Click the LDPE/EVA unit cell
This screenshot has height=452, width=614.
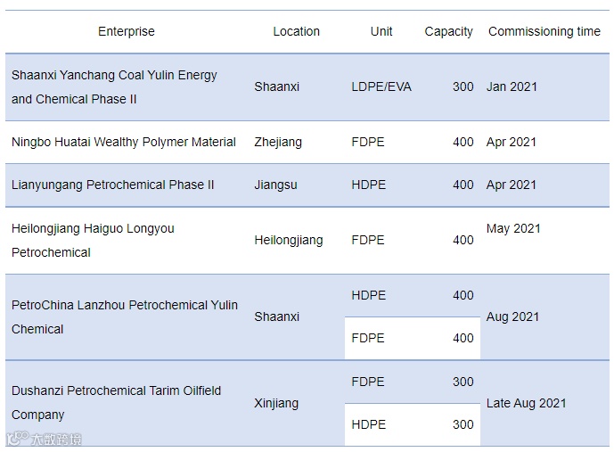(x=381, y=87)
